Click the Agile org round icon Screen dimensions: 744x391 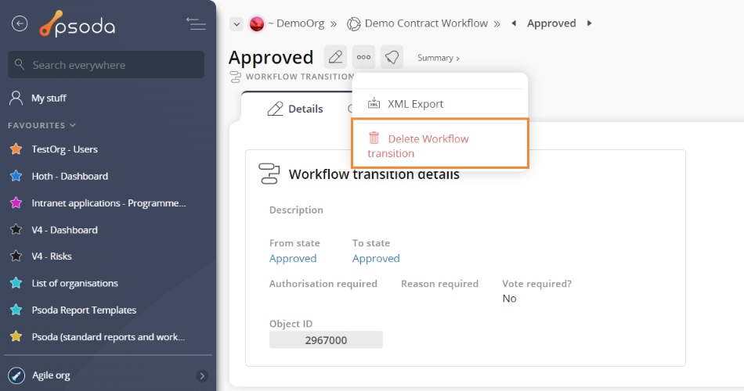point(16,375)
